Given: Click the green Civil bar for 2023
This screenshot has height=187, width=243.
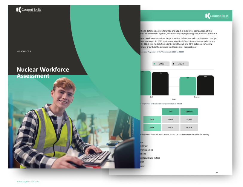Looking at the screenshot, I should point(145,84).
